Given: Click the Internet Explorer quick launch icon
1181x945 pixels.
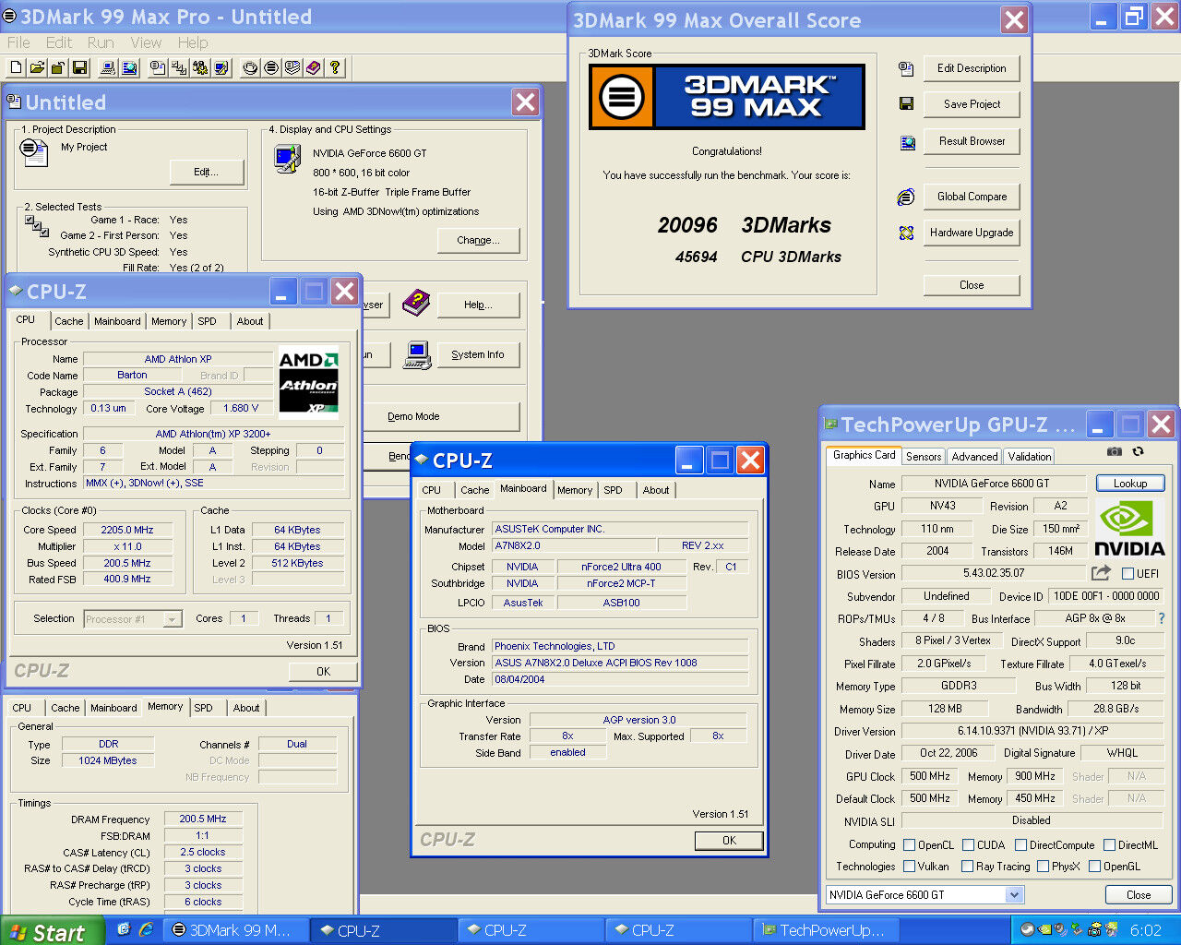Looking at the screenshot, I should pyautogui.click(x=145, y=930).
